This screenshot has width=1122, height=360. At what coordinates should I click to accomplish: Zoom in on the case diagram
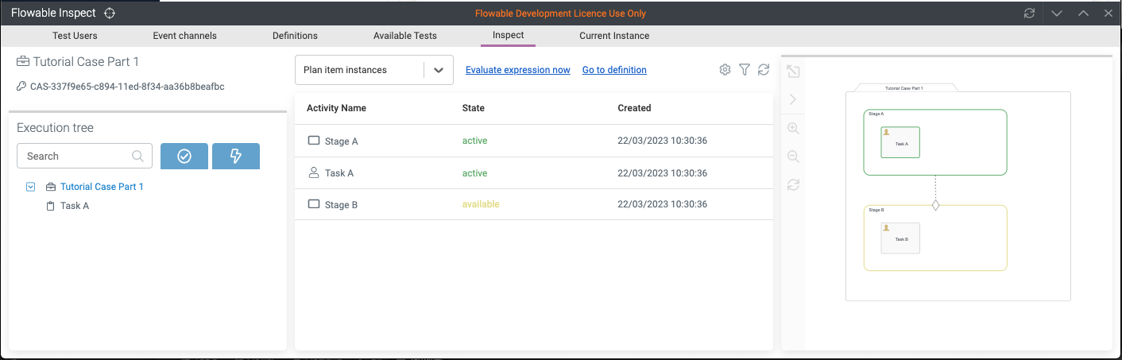pos(793,129)
